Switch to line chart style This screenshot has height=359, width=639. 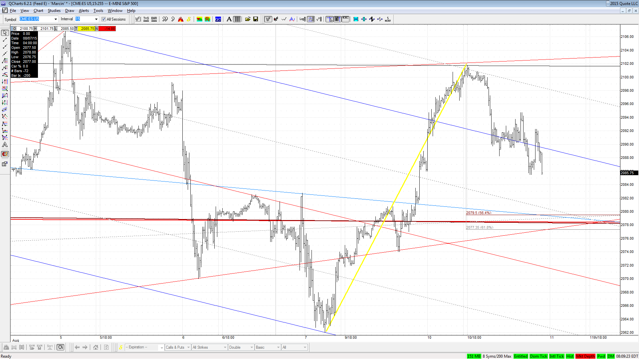(284, 19)
